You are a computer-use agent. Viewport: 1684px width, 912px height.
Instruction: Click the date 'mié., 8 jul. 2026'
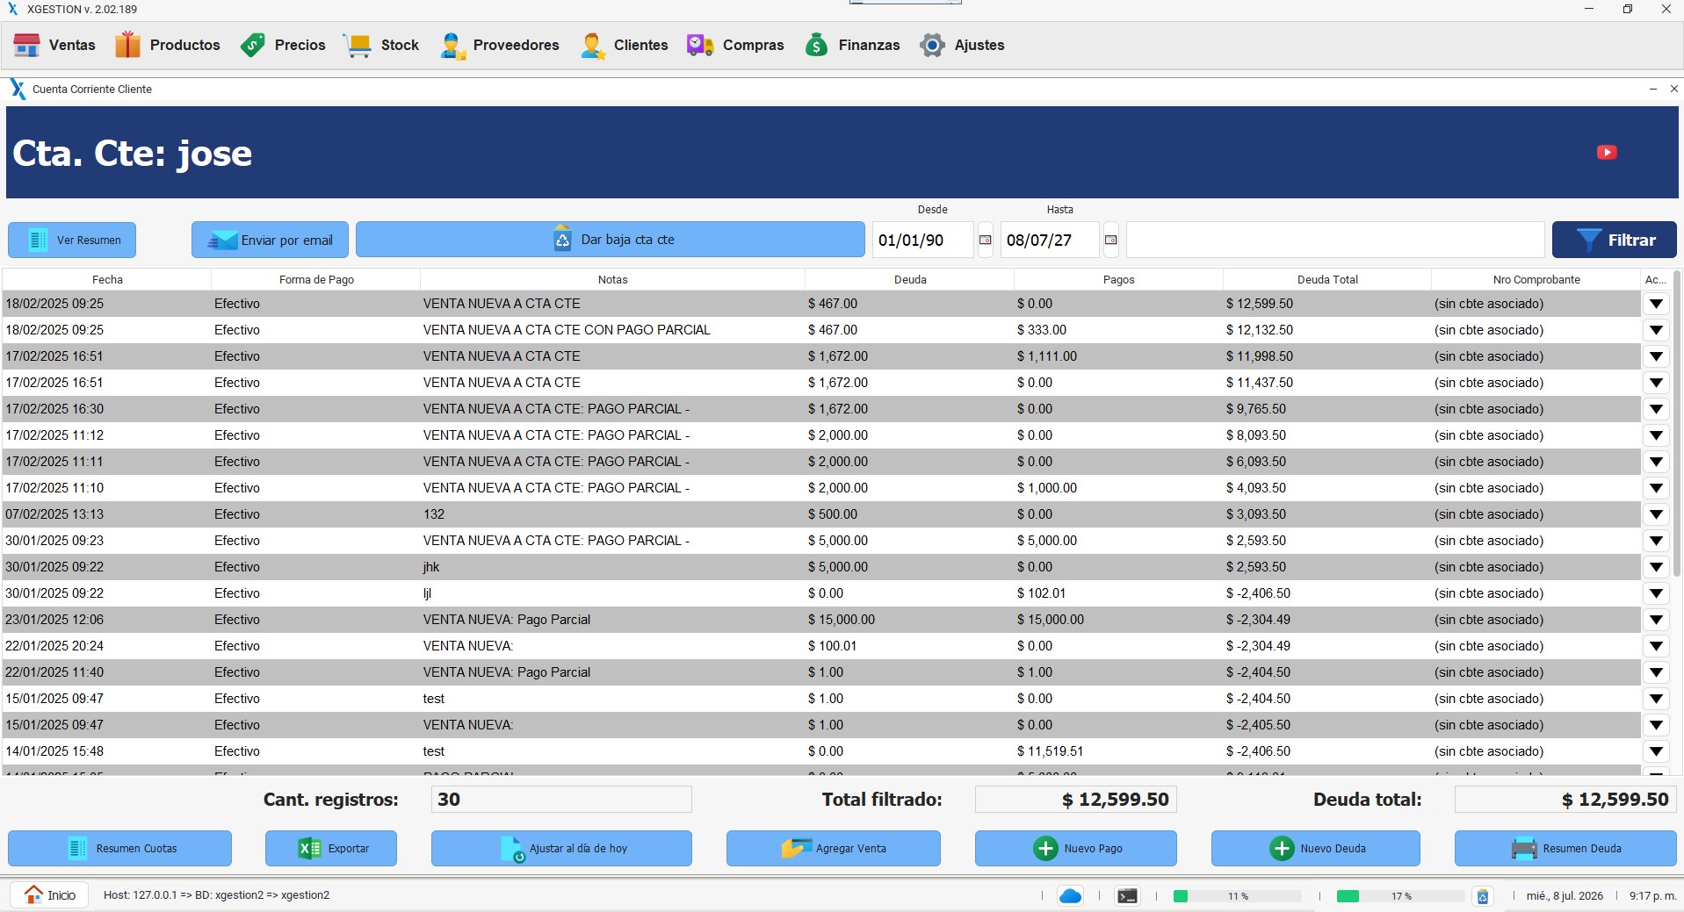1564,896
